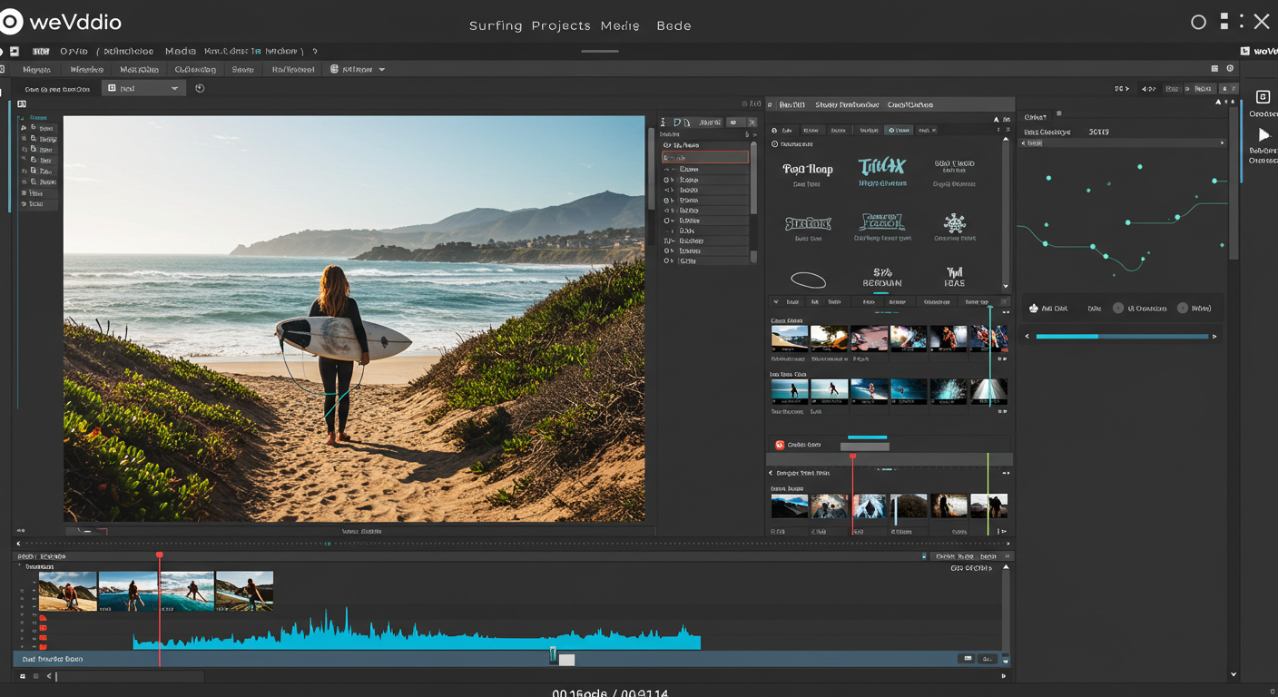Select the first grey radio circle below curve graph

(x=1118, y=309)
